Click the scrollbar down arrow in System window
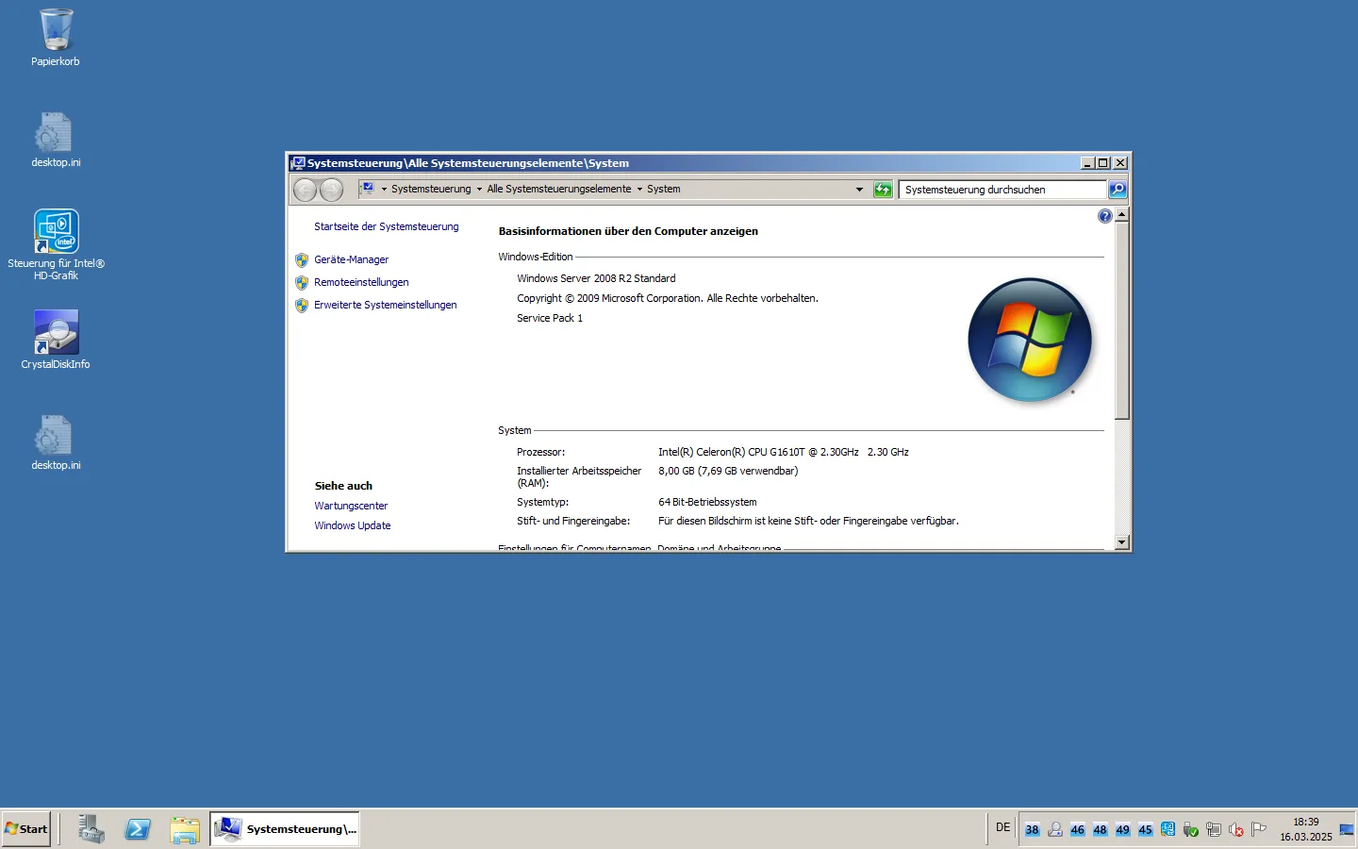 pos(1121,542)
